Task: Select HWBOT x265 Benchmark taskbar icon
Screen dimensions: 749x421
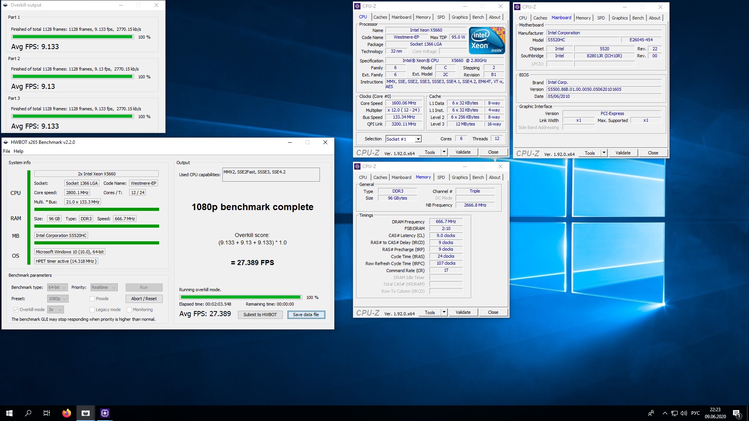Action: click(86, 413)
